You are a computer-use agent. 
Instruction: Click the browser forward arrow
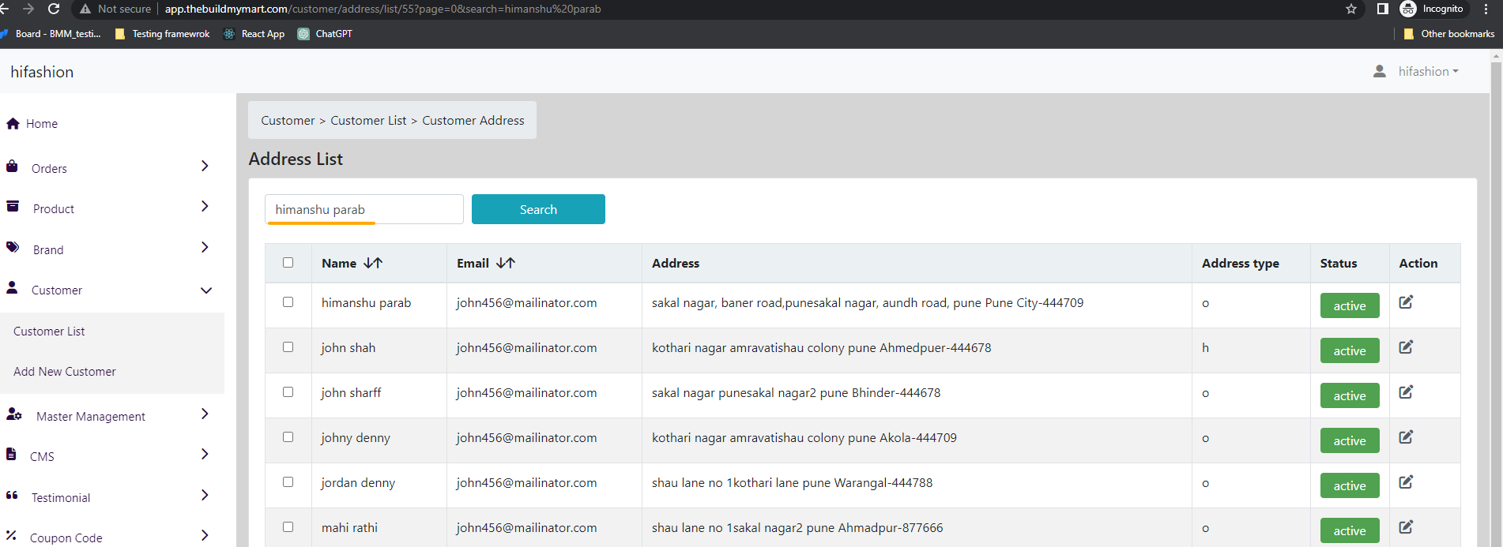point(28,9)
